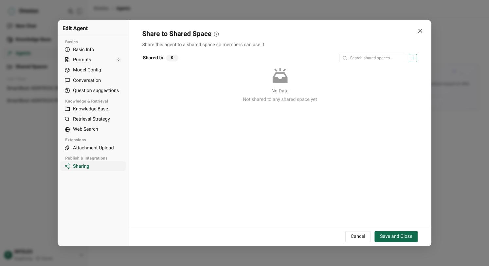Open the Basic Info section
The width and height of the screenshot is (489, 266).
(93, 49)
